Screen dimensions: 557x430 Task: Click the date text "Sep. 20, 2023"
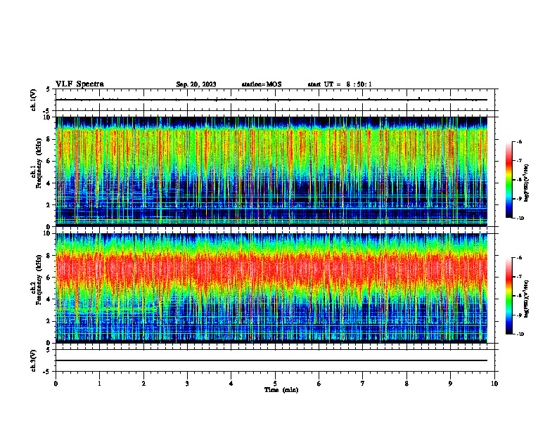pyautogui.click(x=196, y=84)
